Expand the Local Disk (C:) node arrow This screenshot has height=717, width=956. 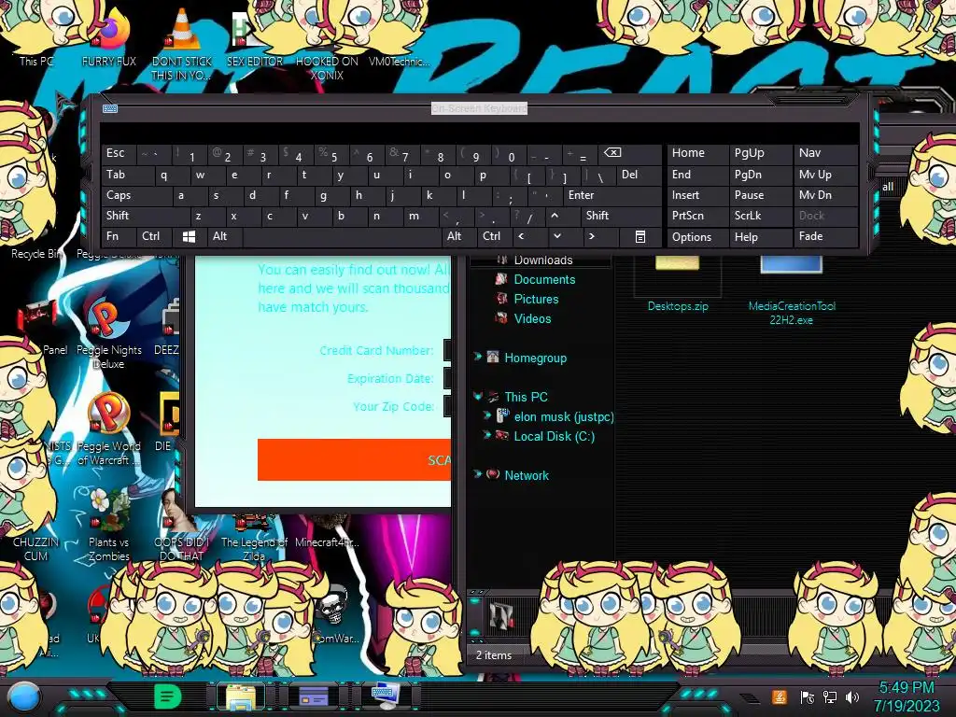[x=487, y=435]
